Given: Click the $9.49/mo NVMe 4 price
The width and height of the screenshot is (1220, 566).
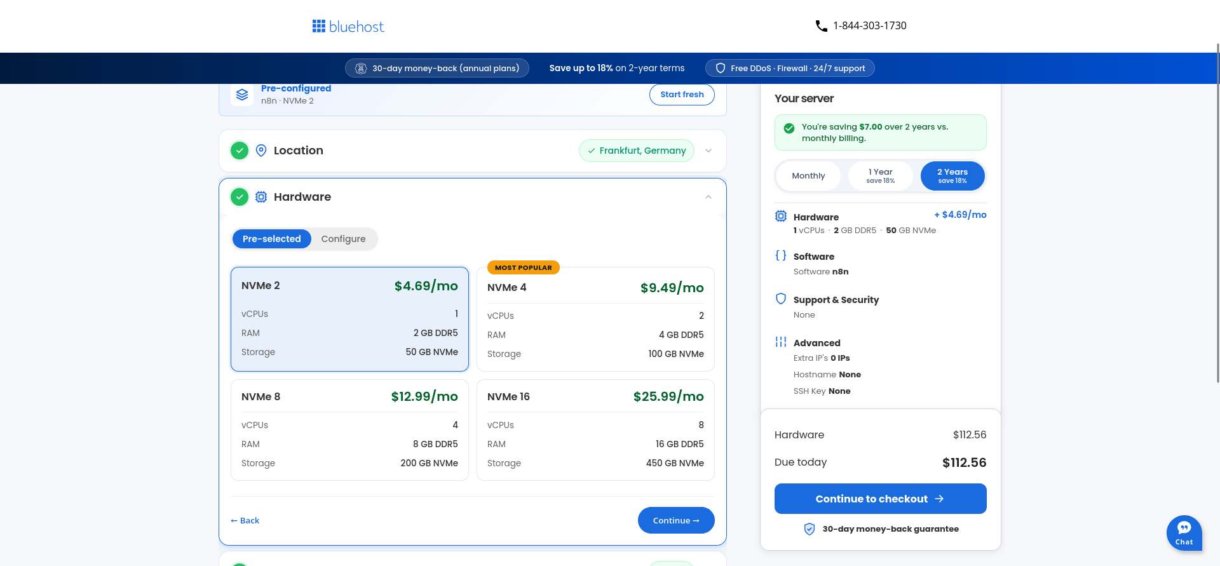Looking at the screenshot, I should [x=672, y=288].
